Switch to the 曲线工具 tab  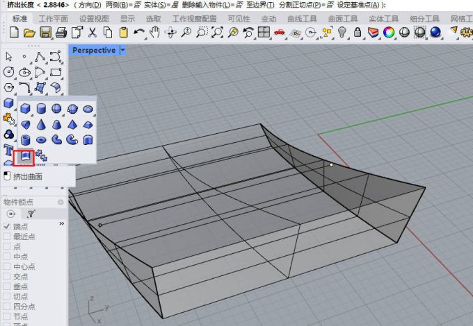[302, 19]
